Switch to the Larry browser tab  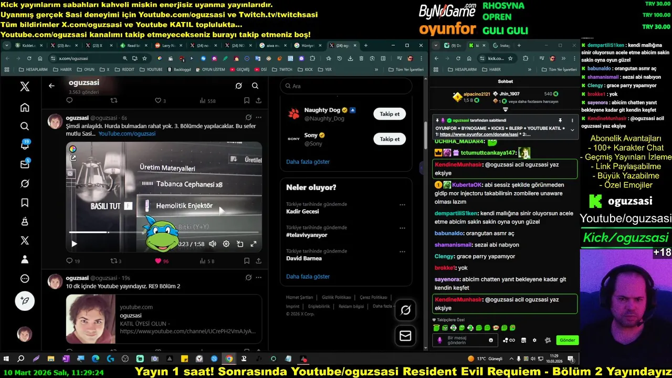168,46
